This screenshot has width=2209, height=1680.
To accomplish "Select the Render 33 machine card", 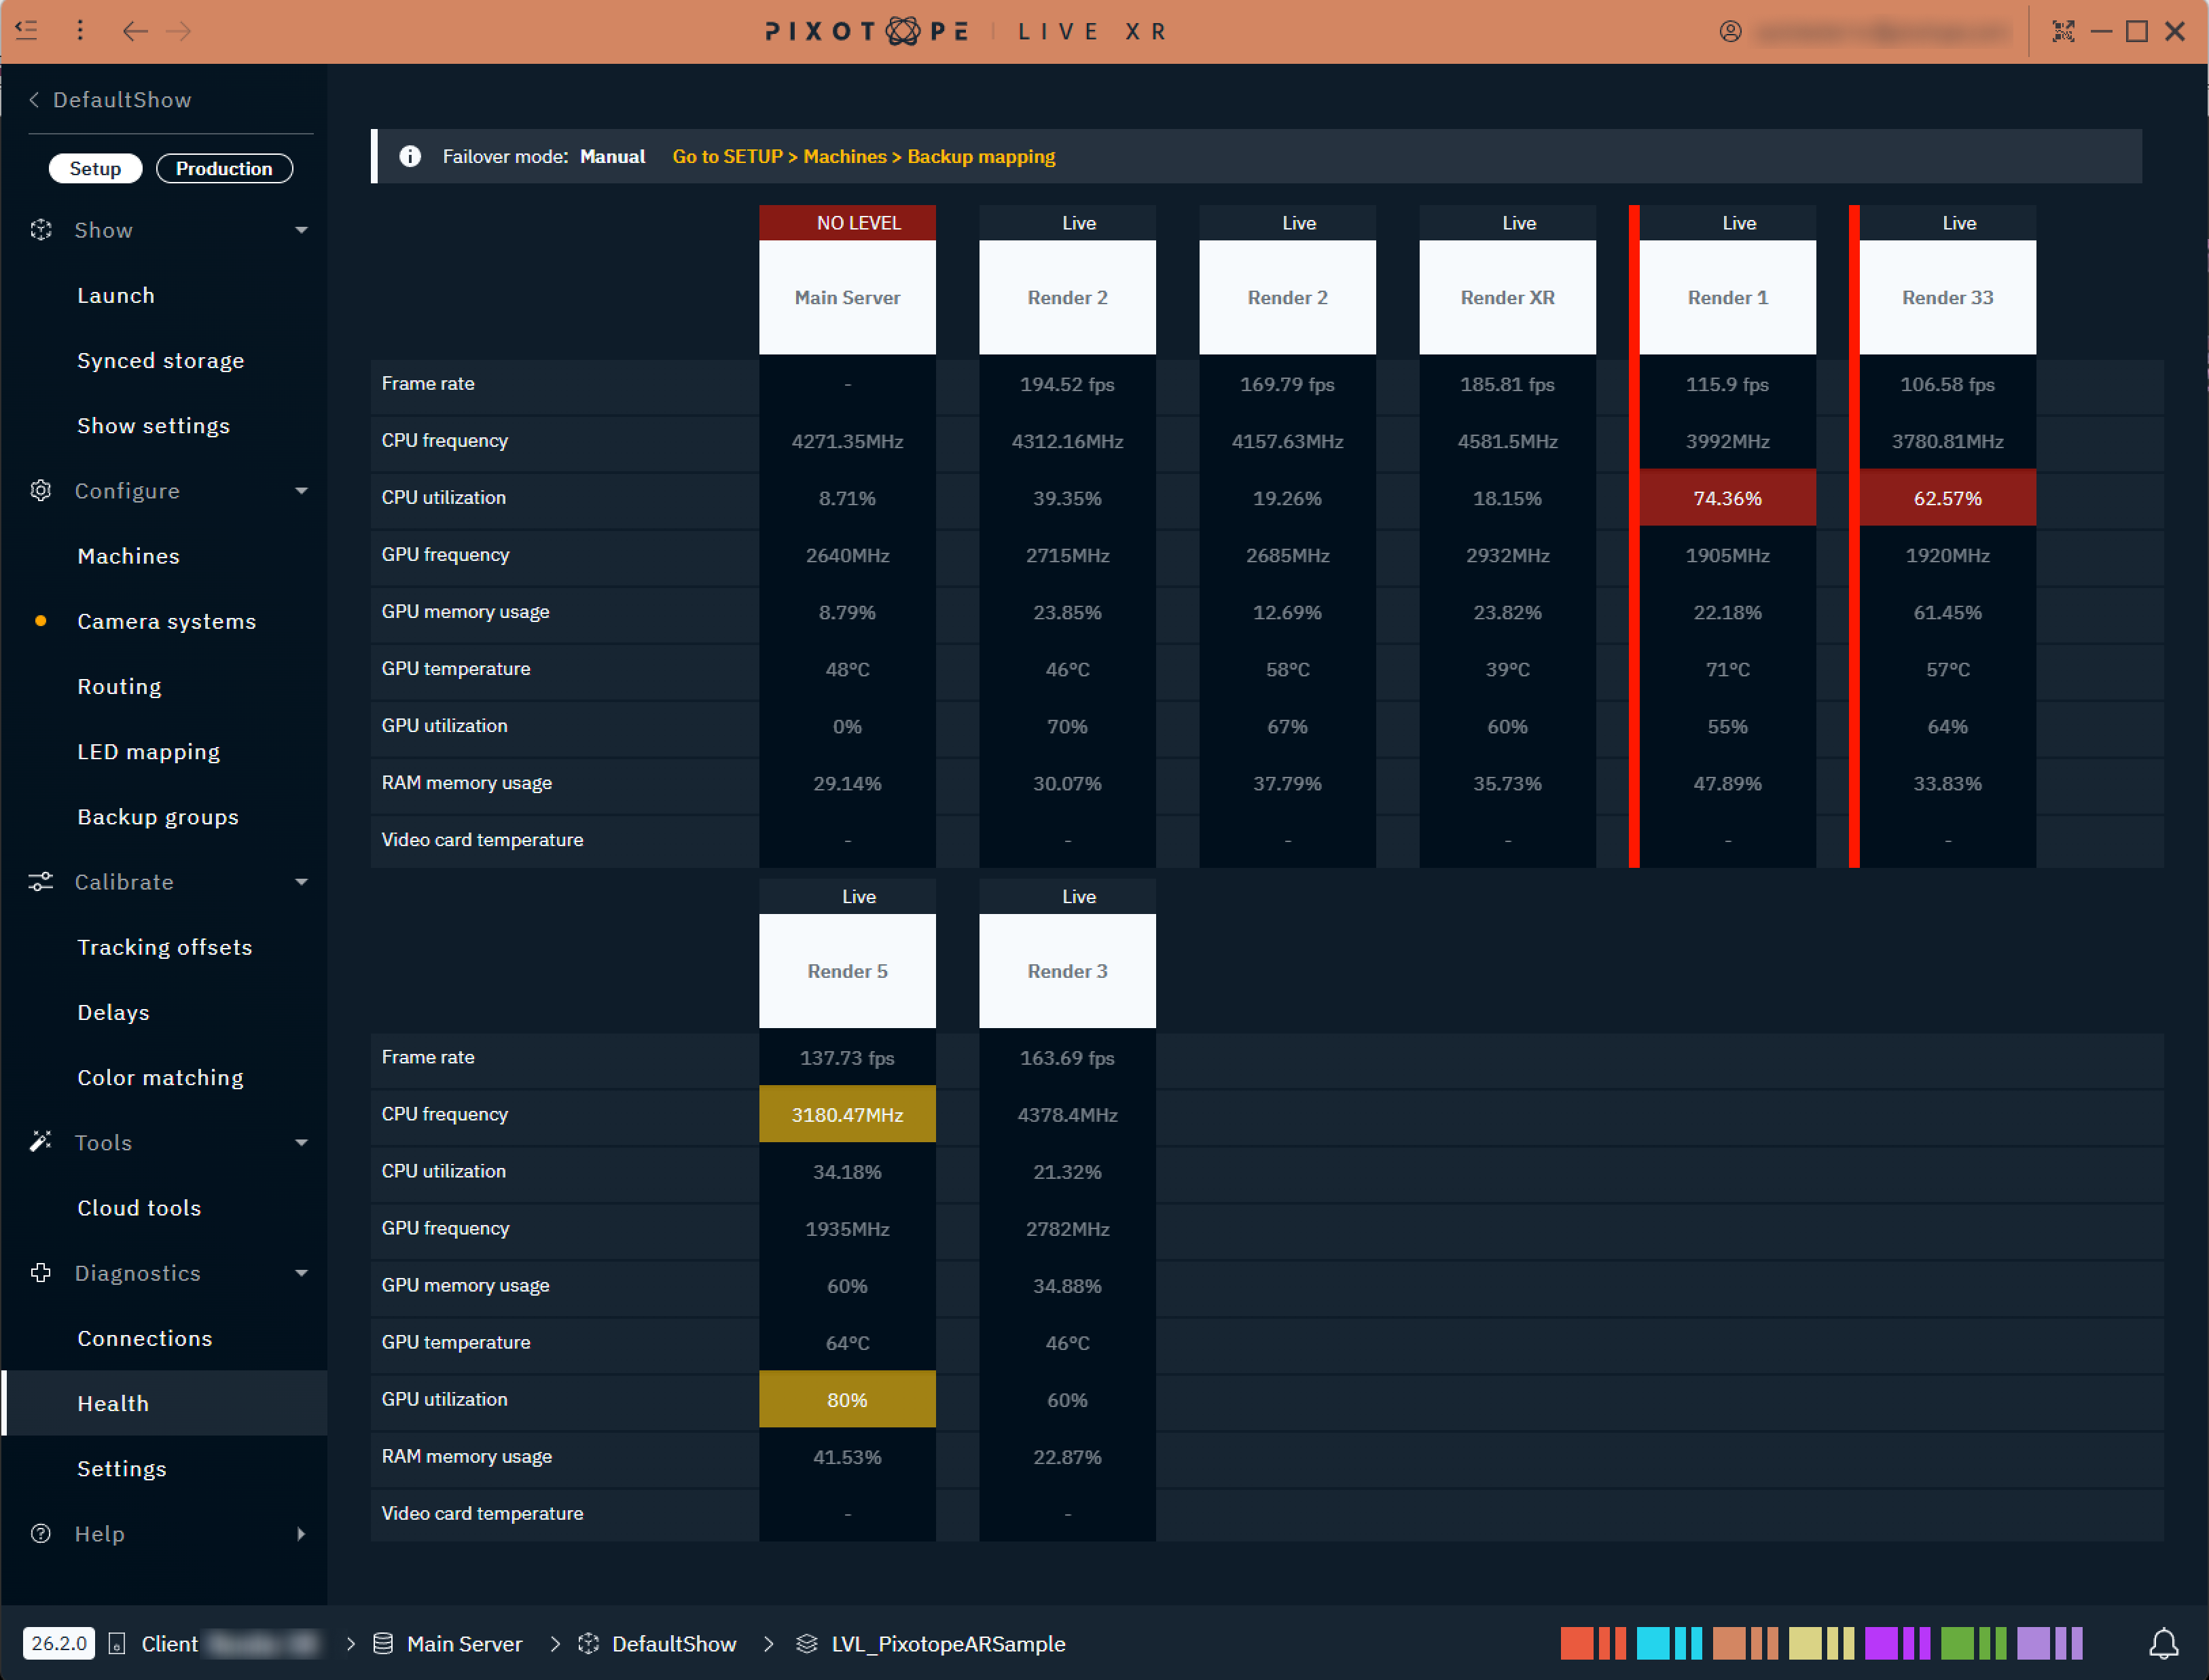I will coord(1948,297).
